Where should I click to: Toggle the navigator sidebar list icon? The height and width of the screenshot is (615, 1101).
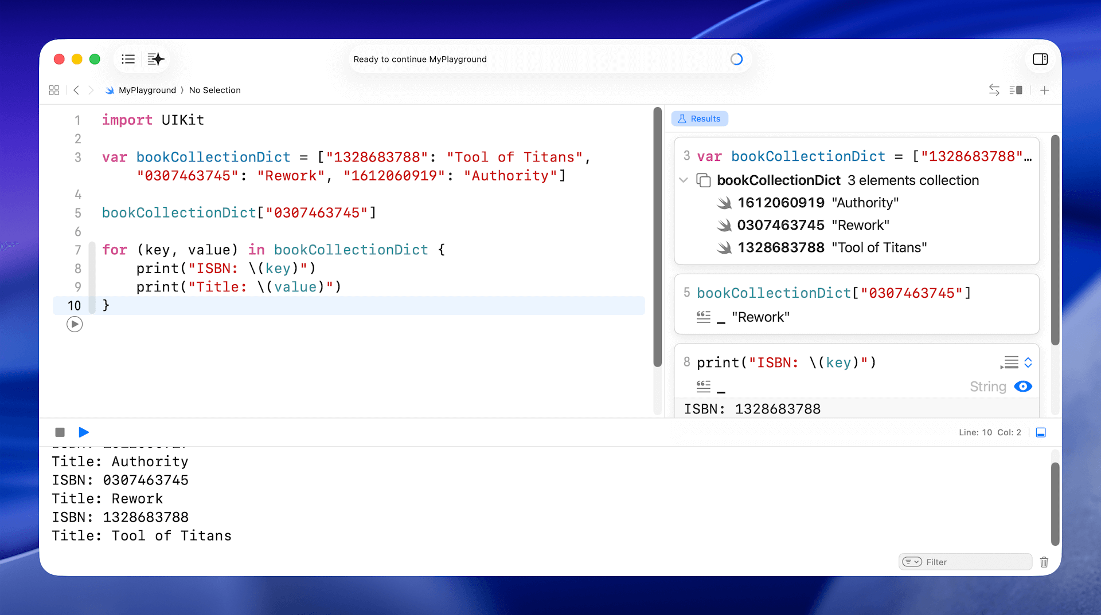(128, 59)
